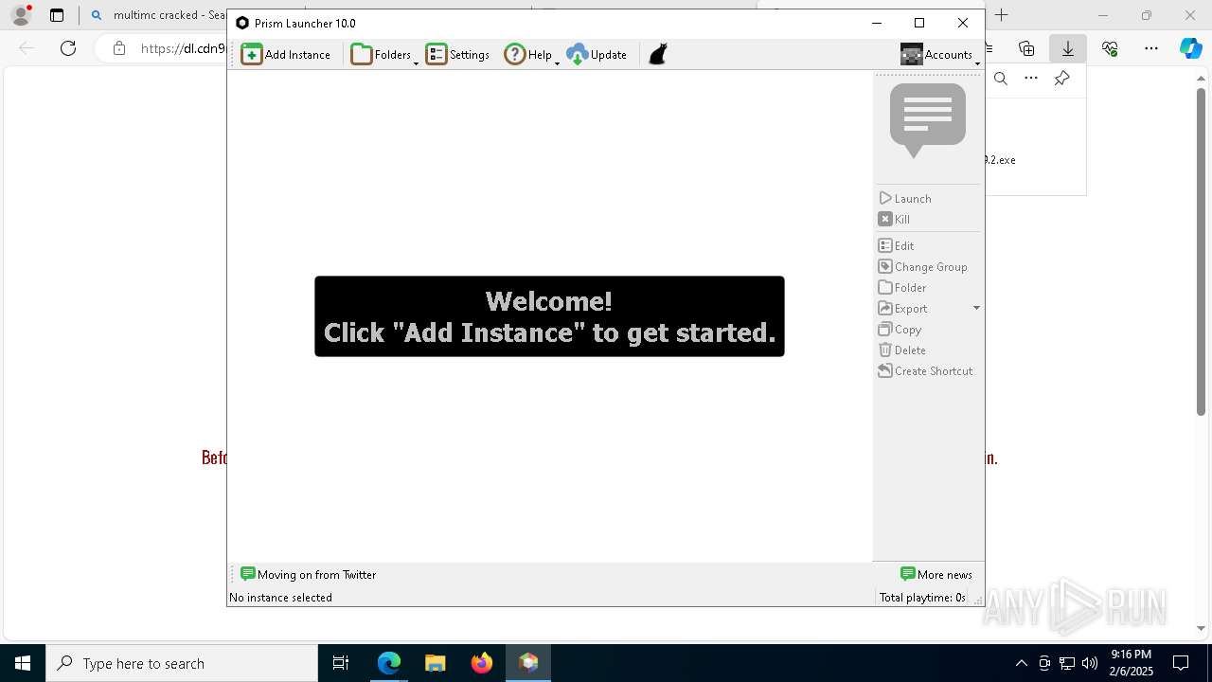Open Edge Collections icon
This screenshot has height=682, width=1212.
1026,48
